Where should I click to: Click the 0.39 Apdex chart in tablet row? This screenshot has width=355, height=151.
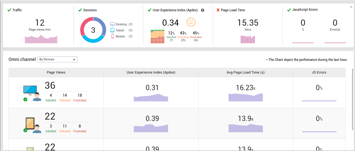(x=151, y=128)
